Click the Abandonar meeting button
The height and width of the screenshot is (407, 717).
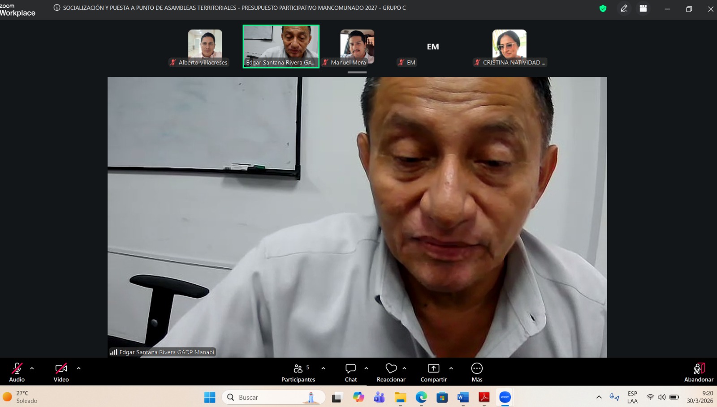click(698, 372)
